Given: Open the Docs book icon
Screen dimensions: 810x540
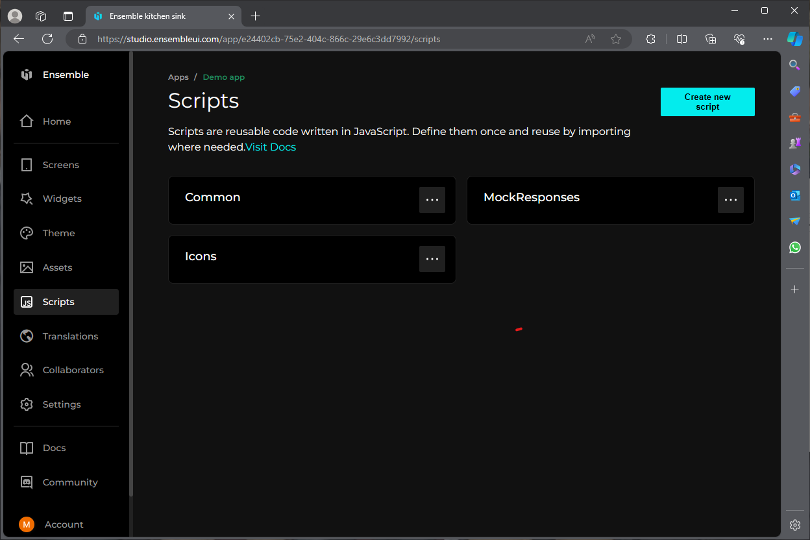Looking at the screenshot, I should click(27, 448).
